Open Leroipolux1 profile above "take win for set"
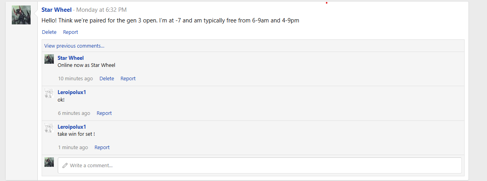 [72, 127]
